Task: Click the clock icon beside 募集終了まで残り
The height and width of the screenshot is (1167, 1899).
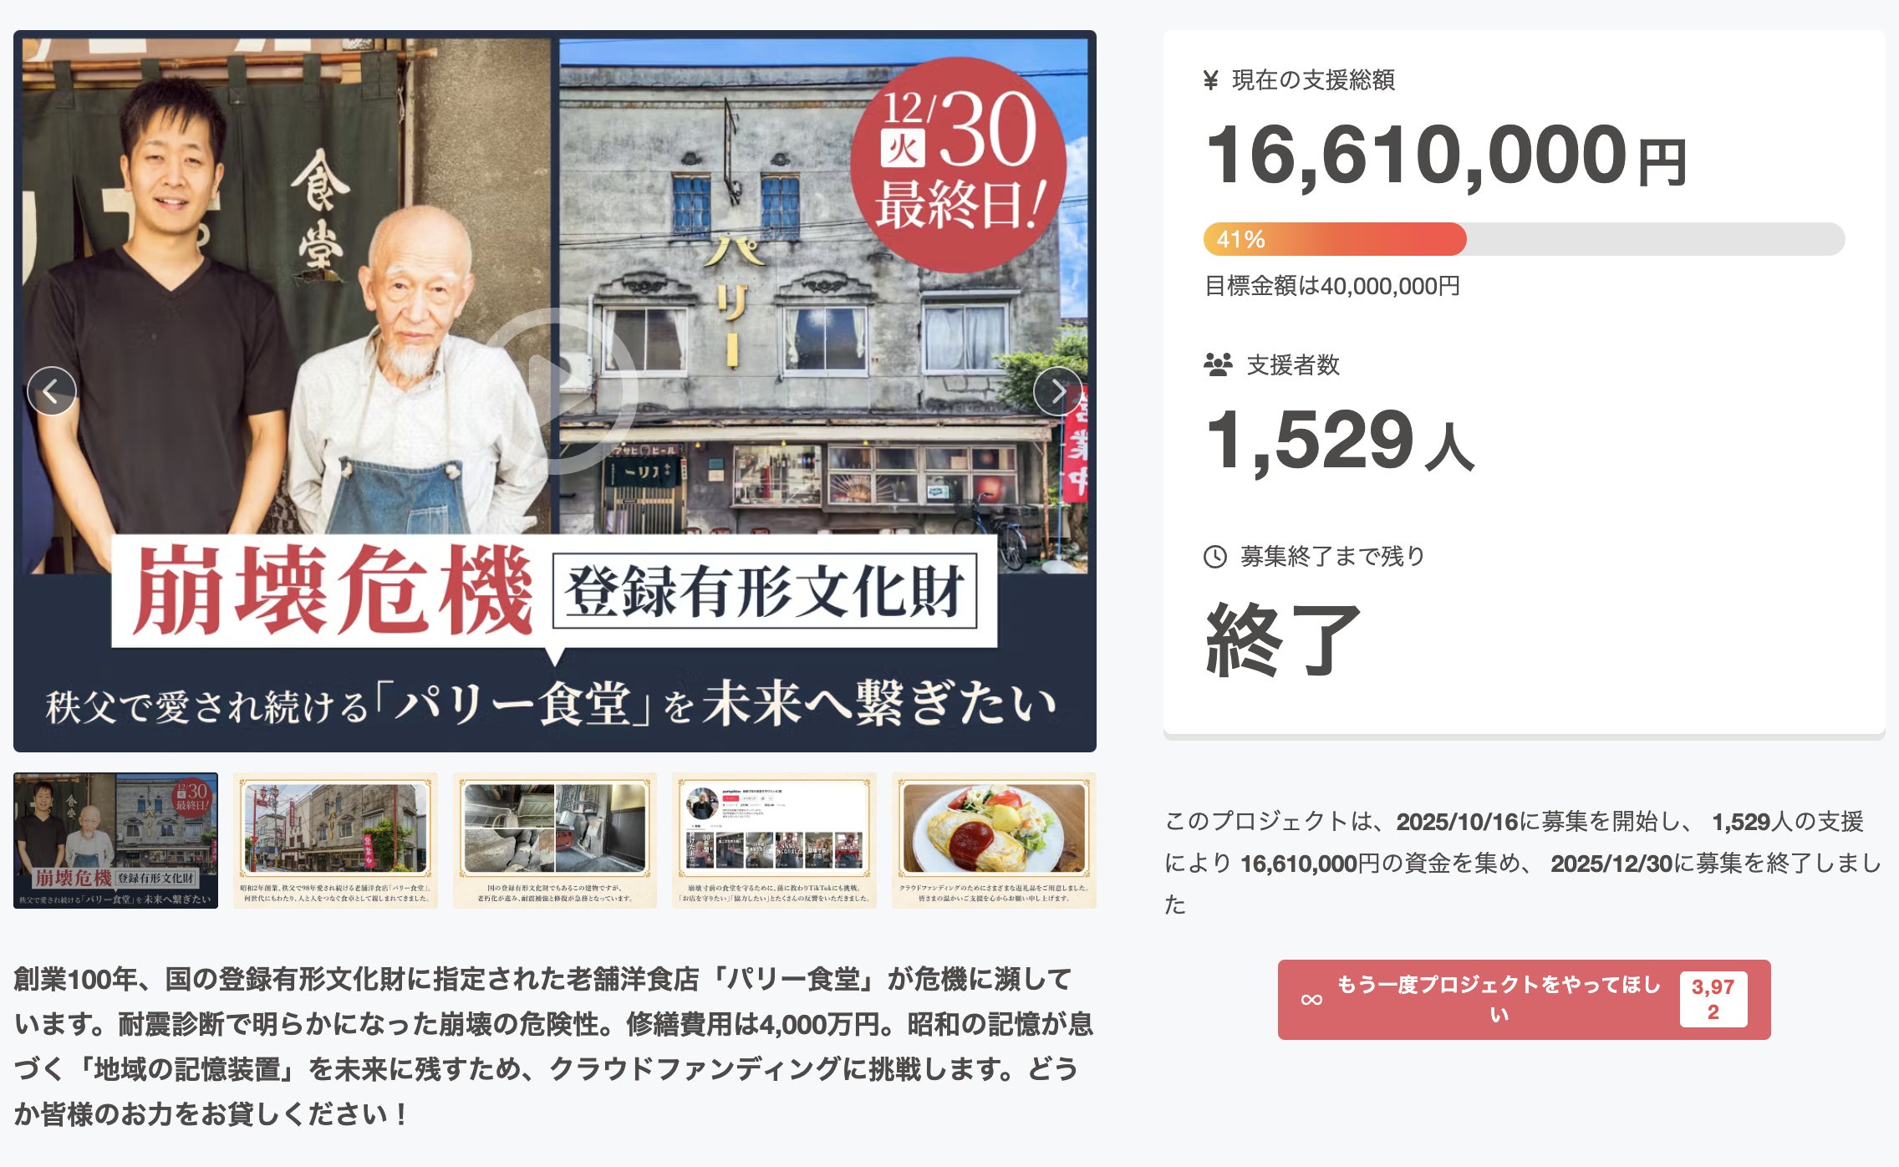Action: coord(1214,556)
